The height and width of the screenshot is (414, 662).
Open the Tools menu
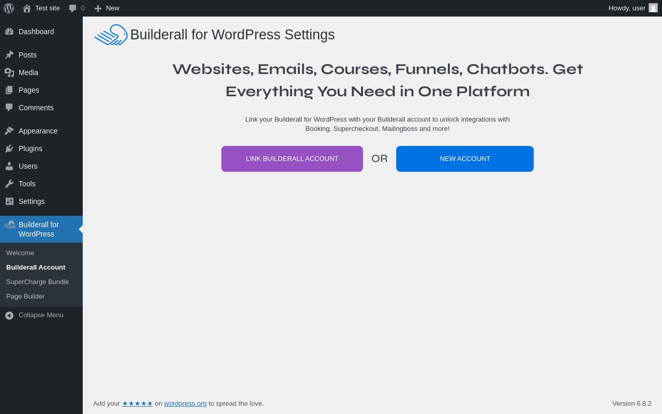[41, 184]
